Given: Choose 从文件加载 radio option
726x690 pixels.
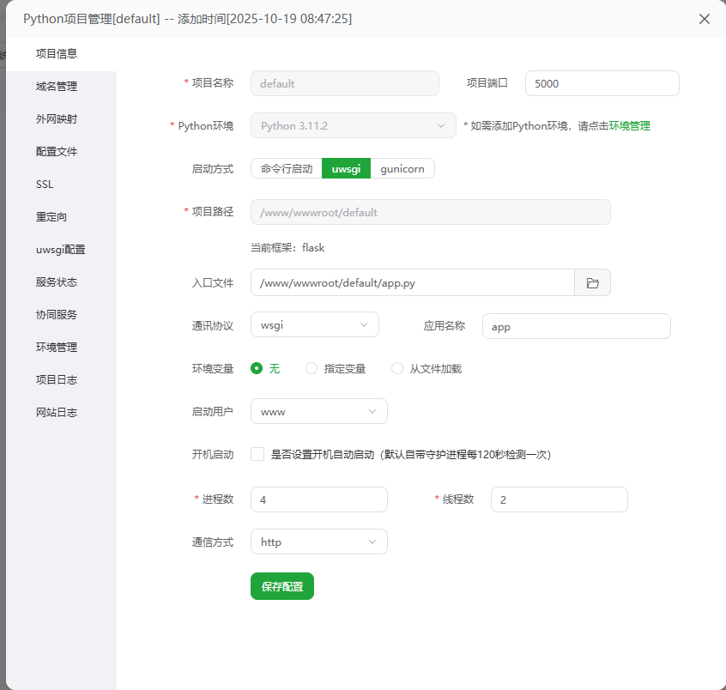Looking at the screenshot, I should click(397, 368).
